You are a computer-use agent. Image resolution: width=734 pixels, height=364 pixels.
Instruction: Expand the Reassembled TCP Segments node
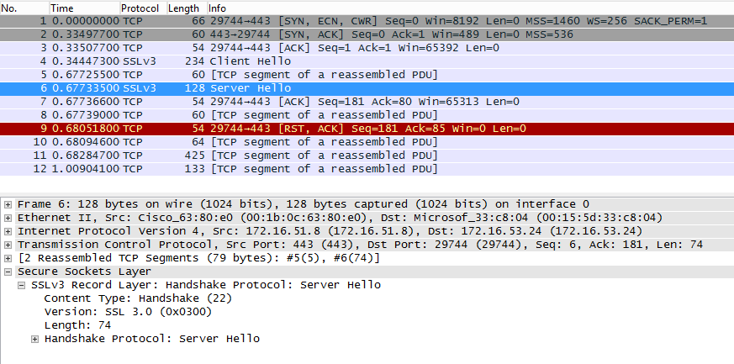point(8,258)
